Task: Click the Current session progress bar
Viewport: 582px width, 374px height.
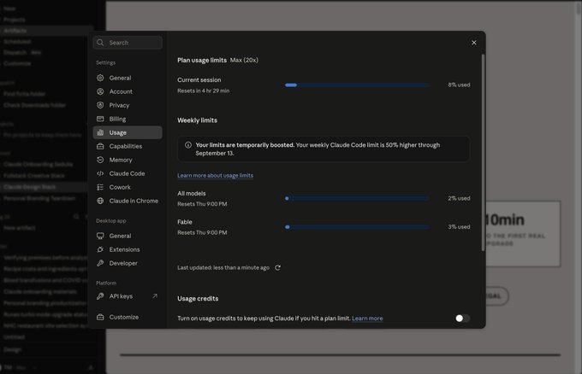Action: (357, 85)
